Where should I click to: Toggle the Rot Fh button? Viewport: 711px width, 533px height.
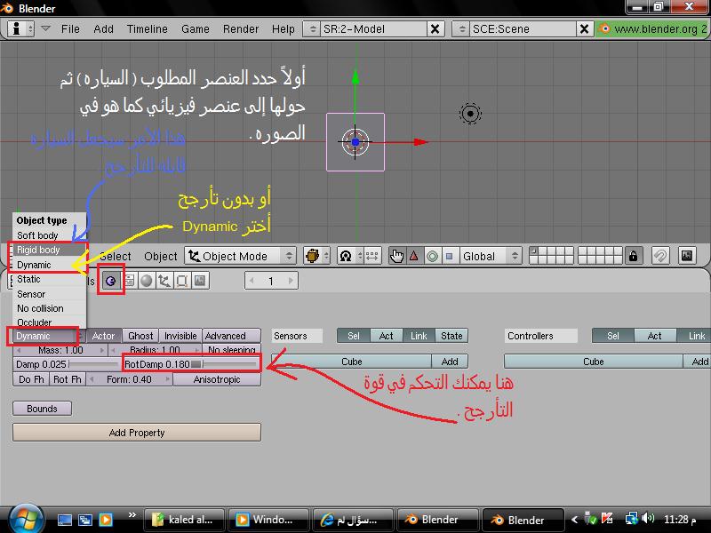pos(68,379)
